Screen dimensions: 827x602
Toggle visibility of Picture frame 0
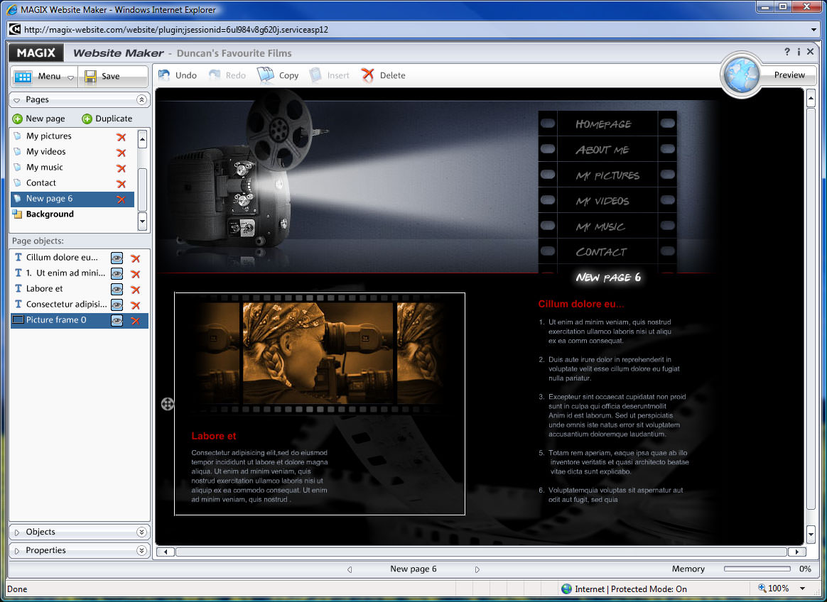(117, 320)
